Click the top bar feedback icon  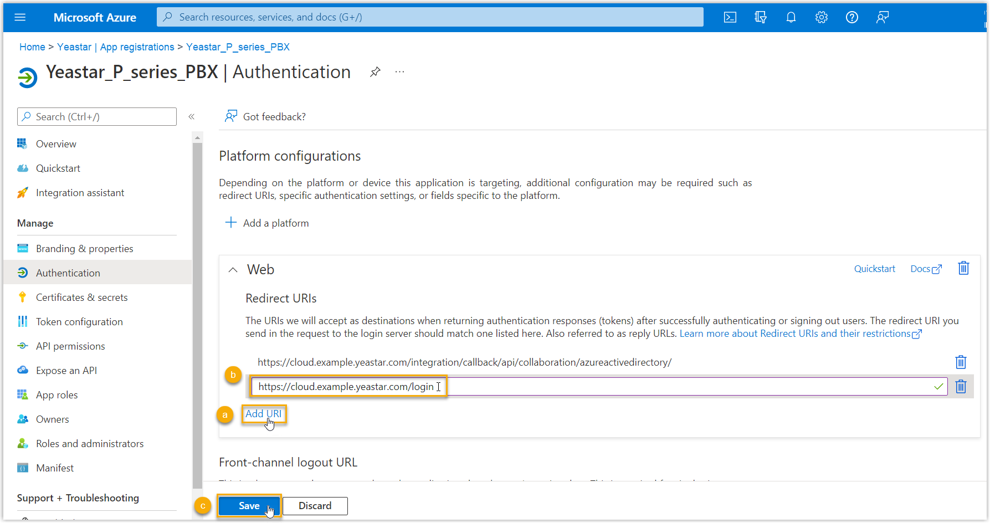coord(883,17)
